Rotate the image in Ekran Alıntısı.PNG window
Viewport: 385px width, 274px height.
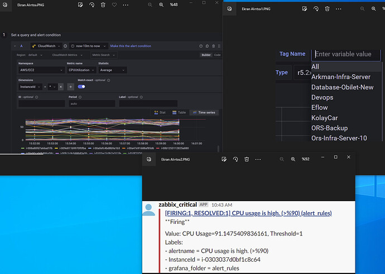92,4
